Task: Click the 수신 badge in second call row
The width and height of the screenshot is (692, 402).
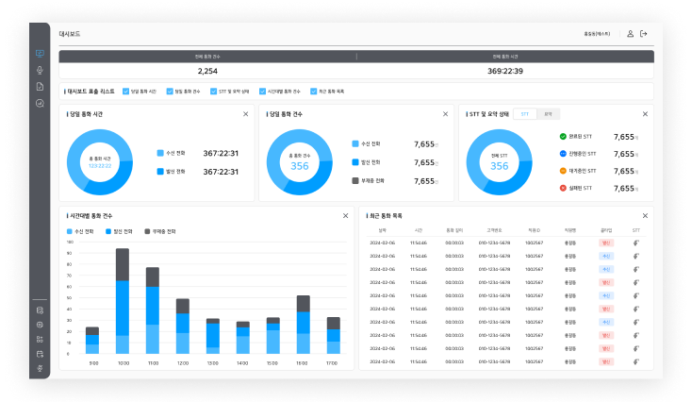Action: [x=606, y=256]
